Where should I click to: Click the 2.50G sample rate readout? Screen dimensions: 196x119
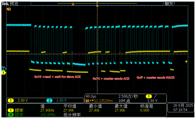(x=128, y=96)
